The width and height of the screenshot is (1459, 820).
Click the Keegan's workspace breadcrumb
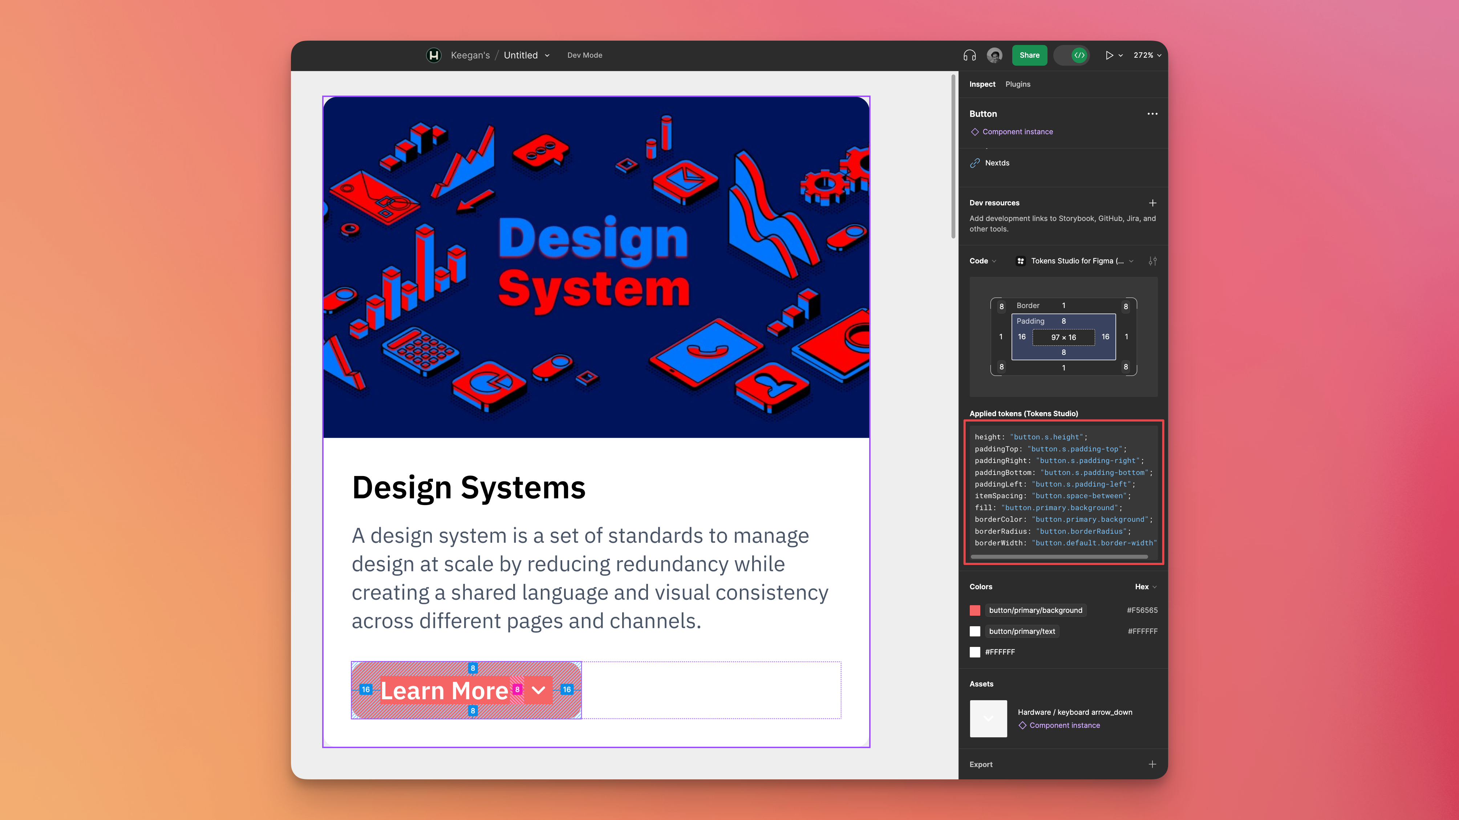(x=470, y=55)
